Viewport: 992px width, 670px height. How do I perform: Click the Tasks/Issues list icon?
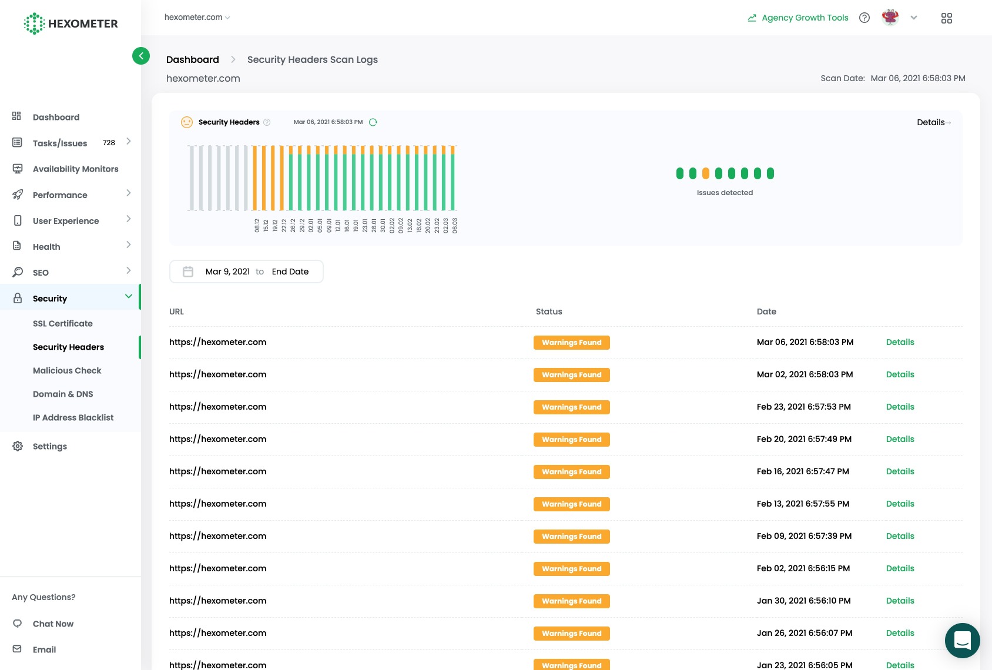coord(17,142)
